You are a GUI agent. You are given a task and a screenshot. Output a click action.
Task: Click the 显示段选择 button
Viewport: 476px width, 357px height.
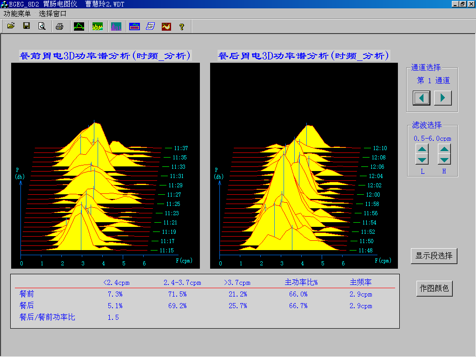pos(434,256)
